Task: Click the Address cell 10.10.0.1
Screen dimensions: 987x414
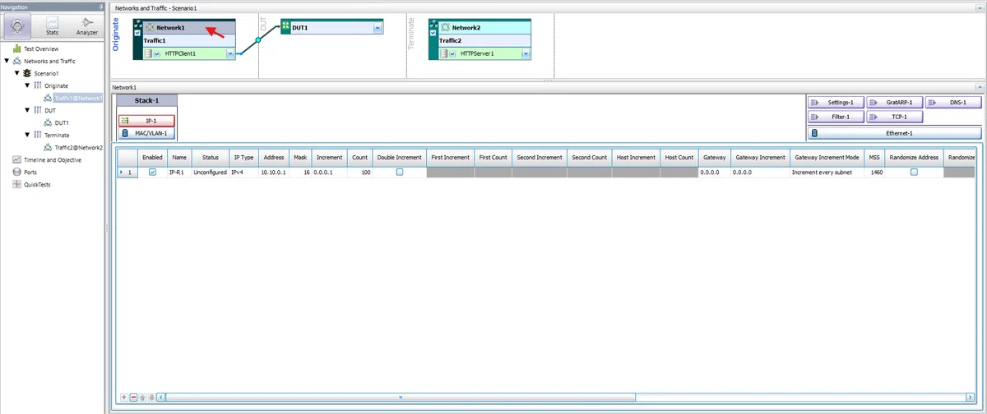Action: coord(272,172)
